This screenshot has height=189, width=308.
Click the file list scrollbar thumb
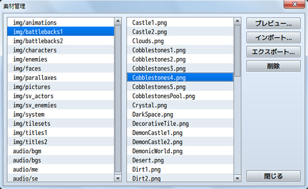click(x=237, y=51)
